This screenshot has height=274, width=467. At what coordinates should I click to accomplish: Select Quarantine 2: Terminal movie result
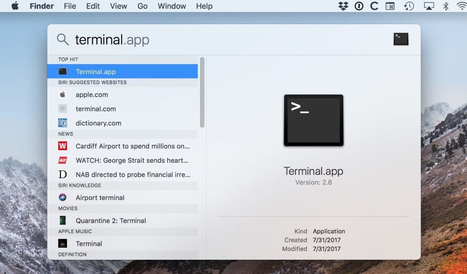(x=123, y=221)
